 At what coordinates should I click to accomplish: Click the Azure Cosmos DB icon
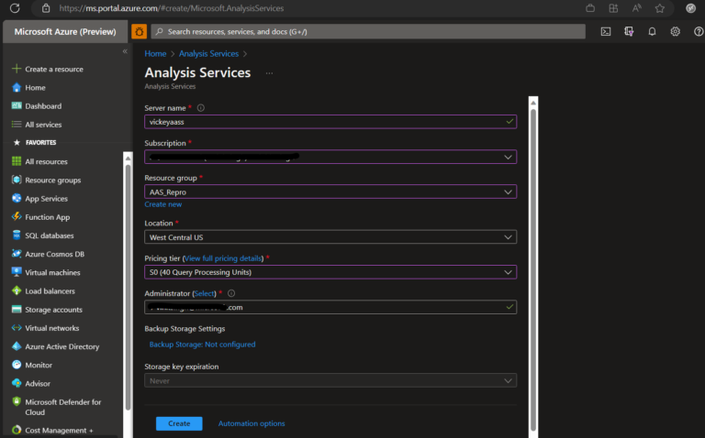17,254
